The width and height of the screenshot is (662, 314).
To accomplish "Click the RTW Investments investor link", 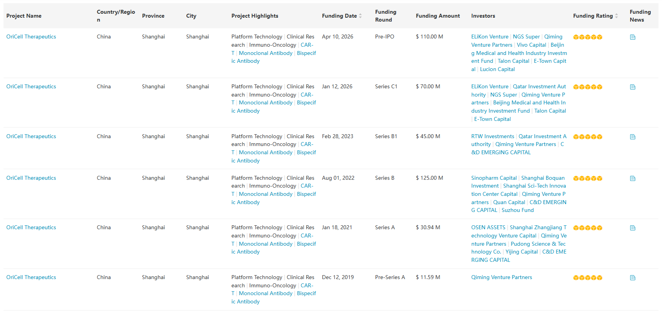I will click(x=493, y=137).
